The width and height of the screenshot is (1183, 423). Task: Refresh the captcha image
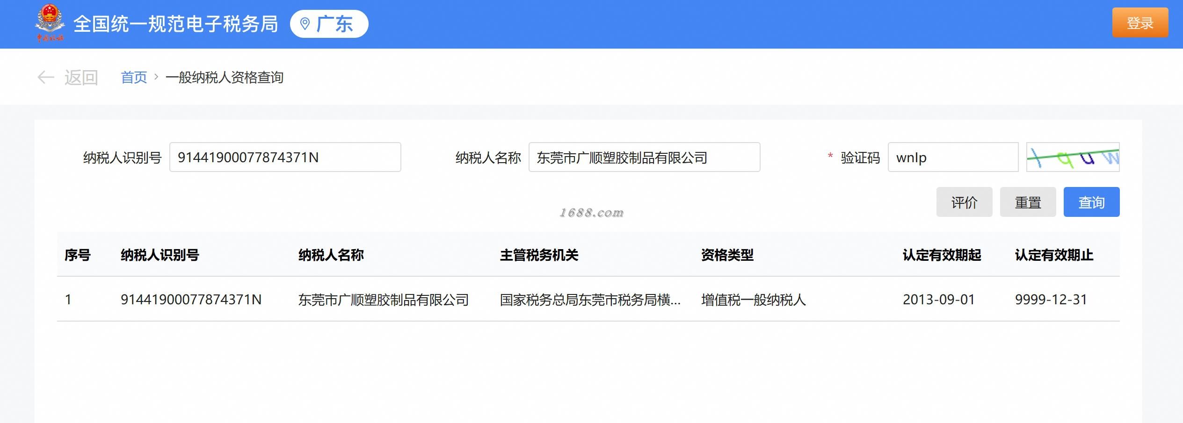(x=1073, y=157)
